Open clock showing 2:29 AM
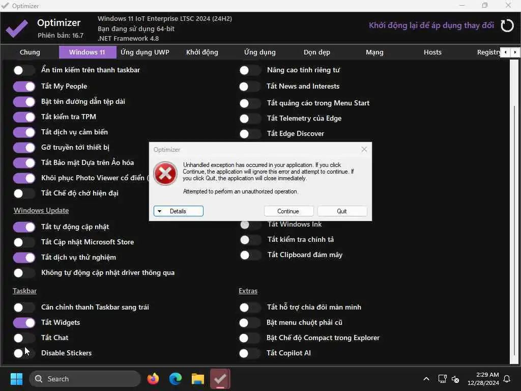The height and width of the screenshot is (391, 521). pos(483,379)
